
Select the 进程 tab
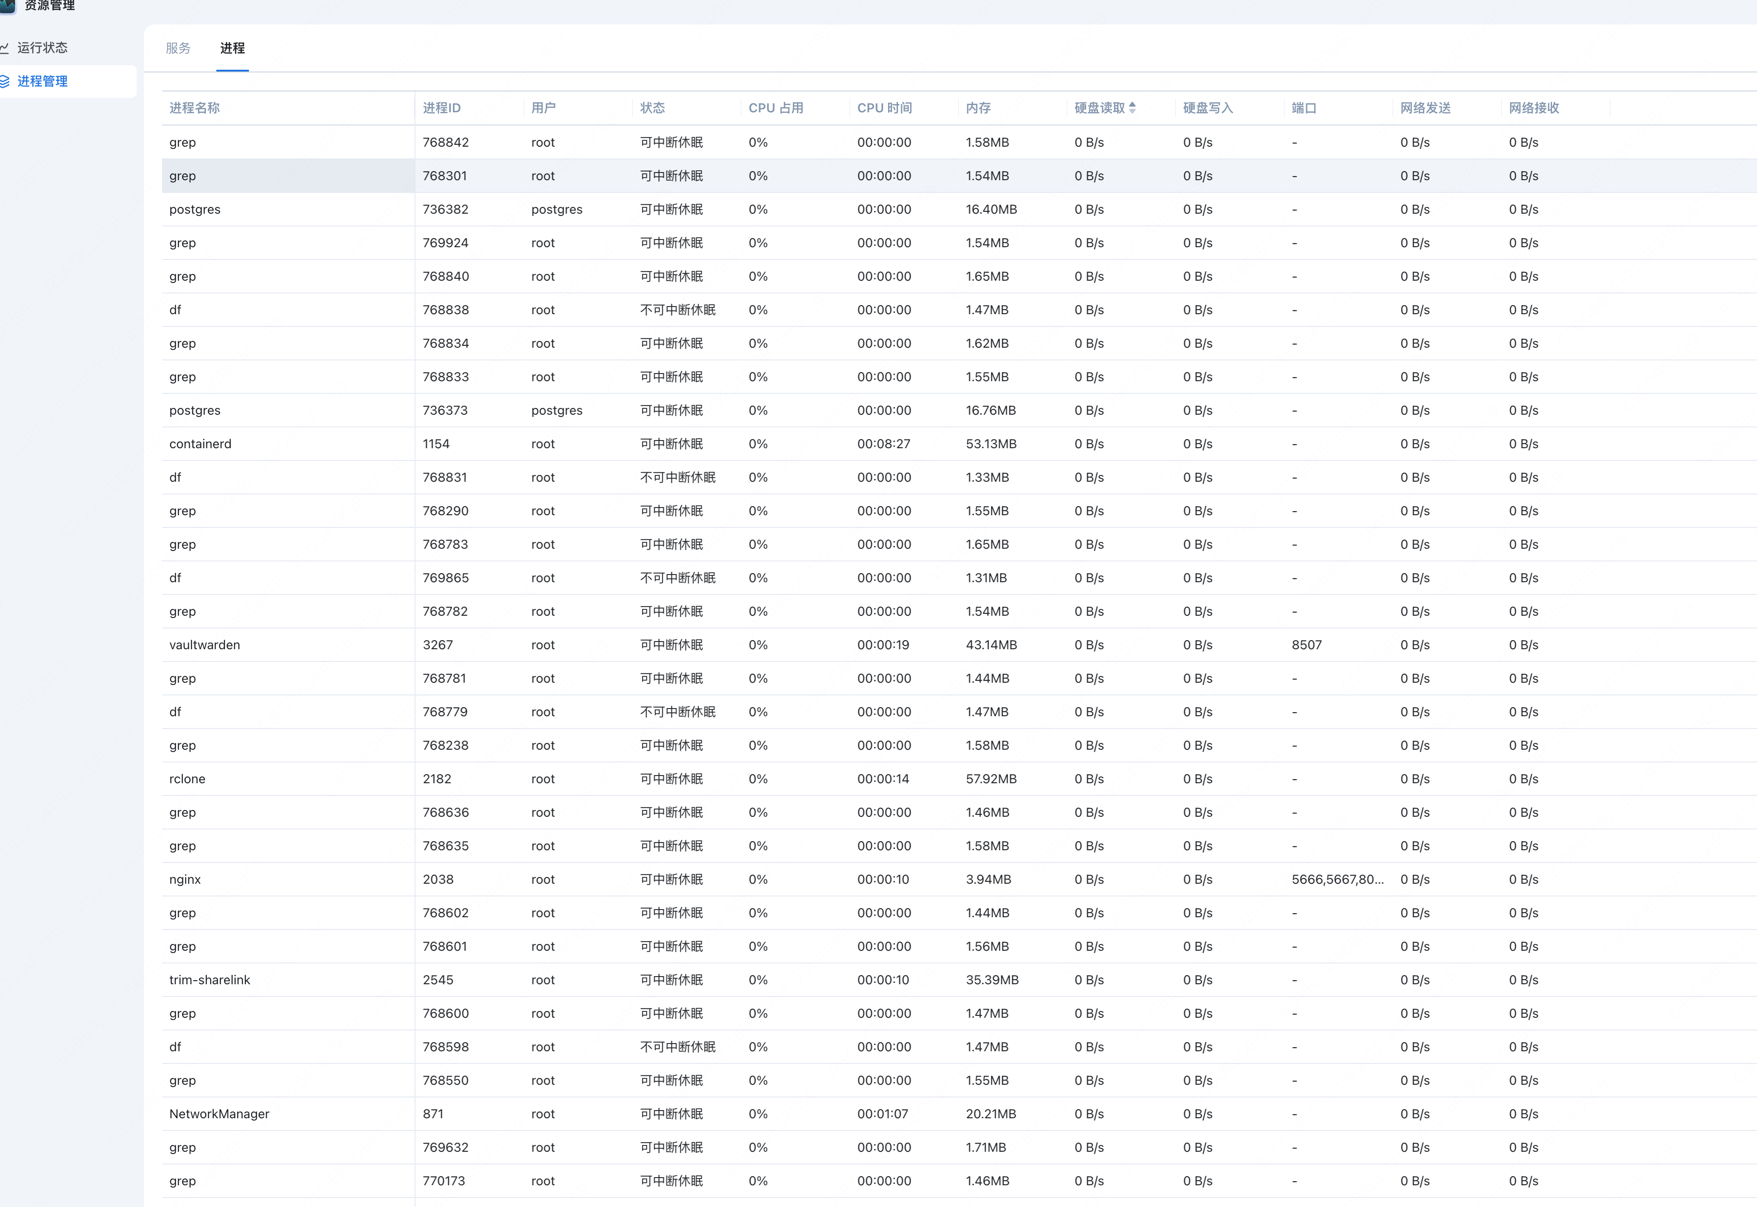232,48
